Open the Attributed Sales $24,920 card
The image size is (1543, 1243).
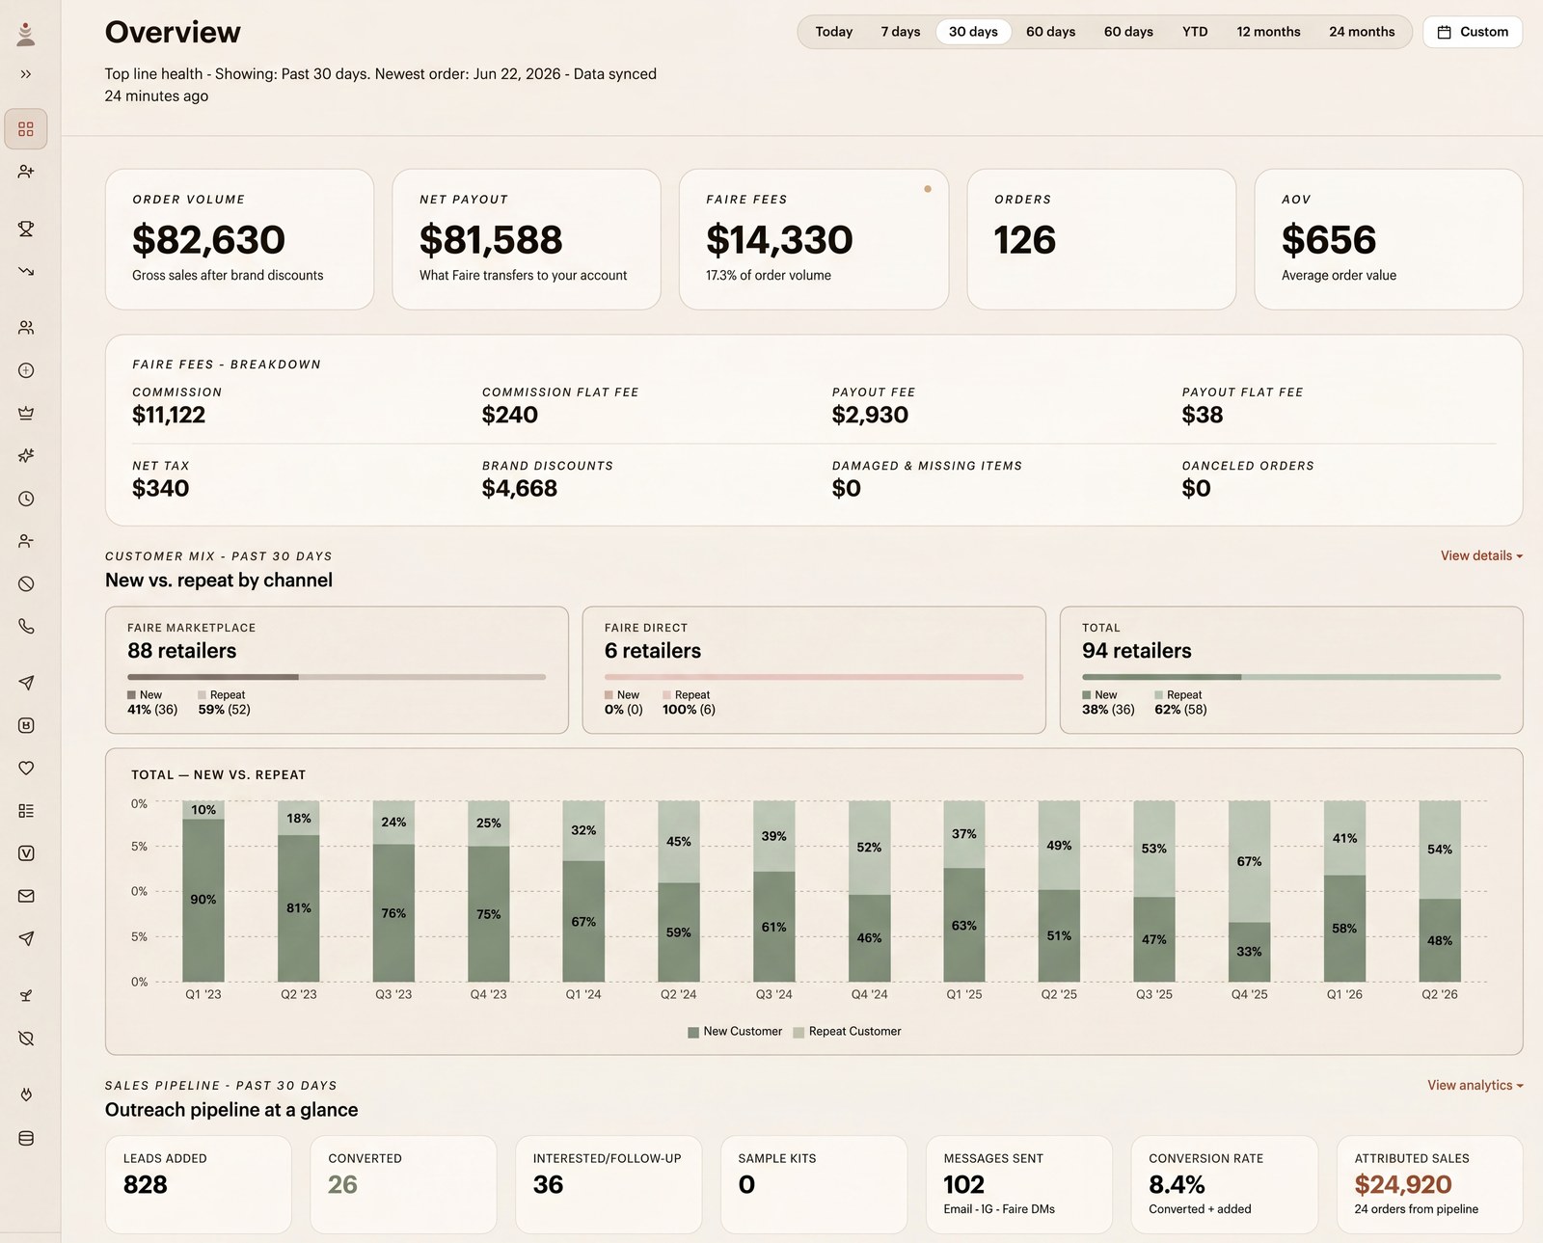pos(1430,1184)
